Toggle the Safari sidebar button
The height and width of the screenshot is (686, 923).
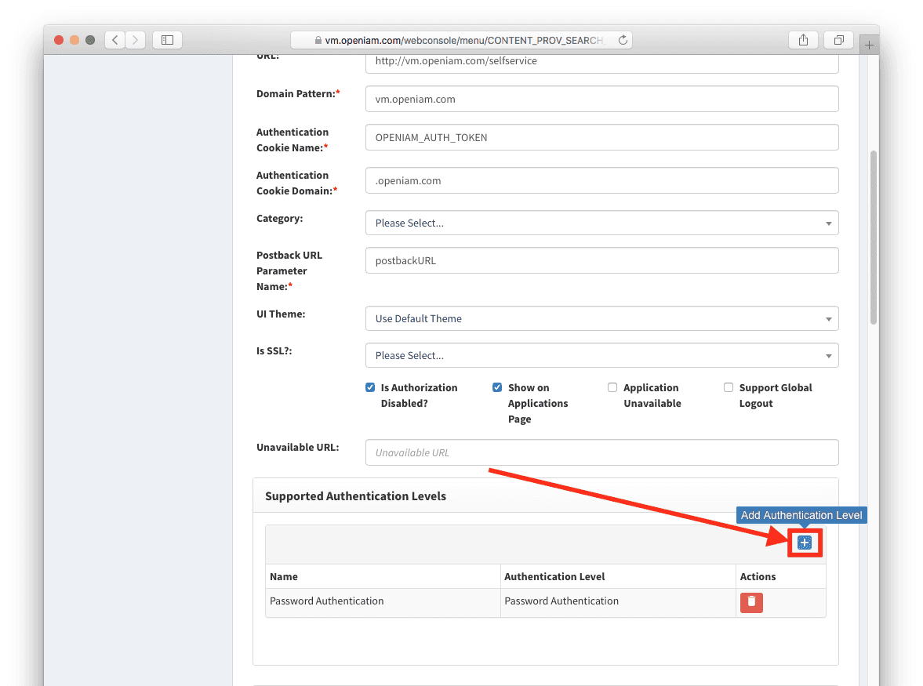click(167, 40)
